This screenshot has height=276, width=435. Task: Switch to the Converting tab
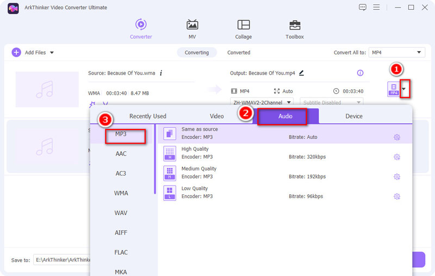[x=197, y=52]
